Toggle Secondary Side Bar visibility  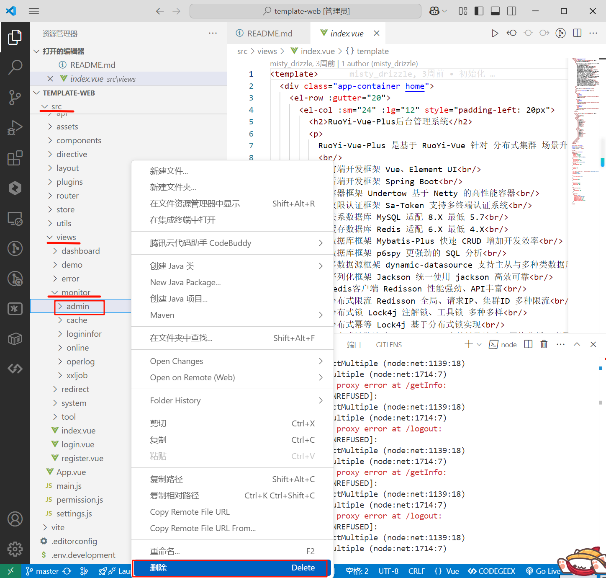point(511,11)
